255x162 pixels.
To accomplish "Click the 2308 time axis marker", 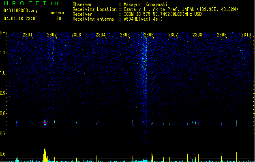I will pyautogui.click(x=197, y=35).
